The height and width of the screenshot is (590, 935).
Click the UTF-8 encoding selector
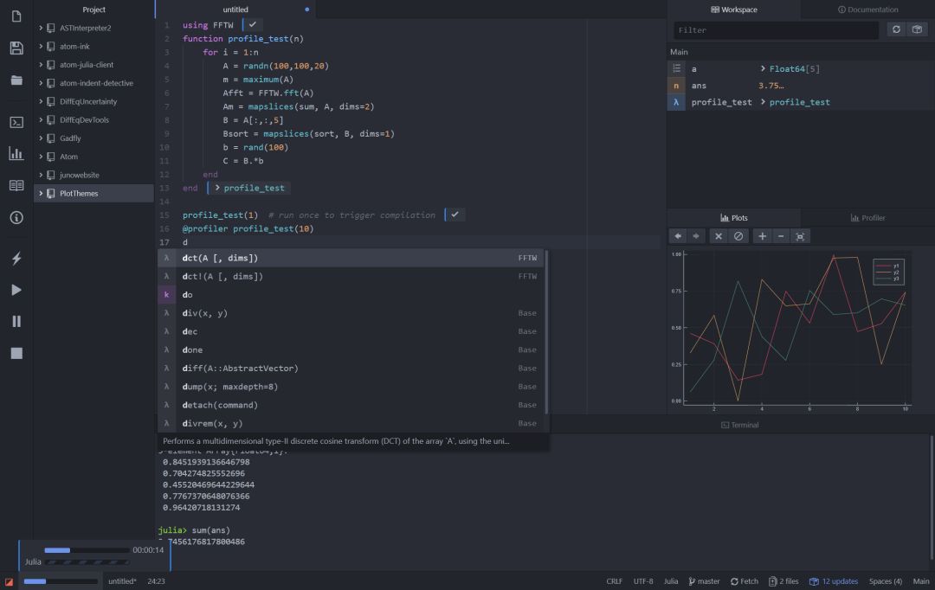(642, 581)
